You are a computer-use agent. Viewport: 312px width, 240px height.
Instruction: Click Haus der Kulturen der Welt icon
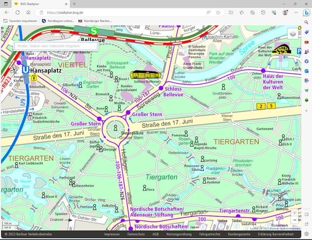[x=282, y=49]
